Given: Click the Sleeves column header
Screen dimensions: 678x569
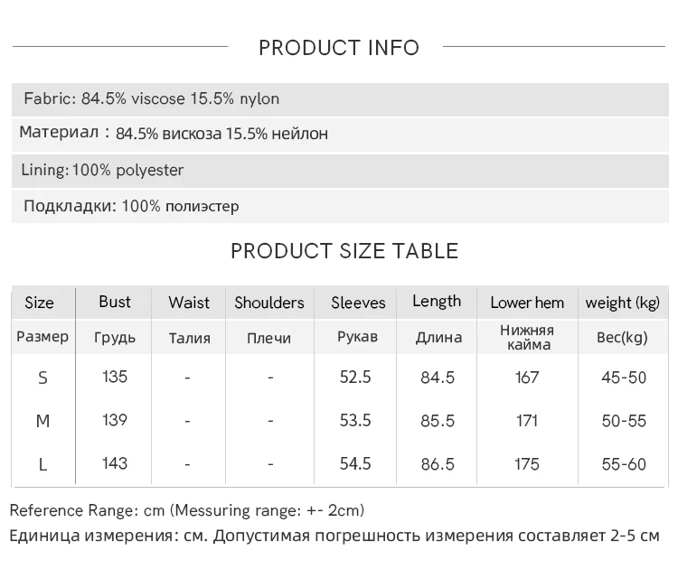Looking at the screenshot, I should [x=358, y=303].
